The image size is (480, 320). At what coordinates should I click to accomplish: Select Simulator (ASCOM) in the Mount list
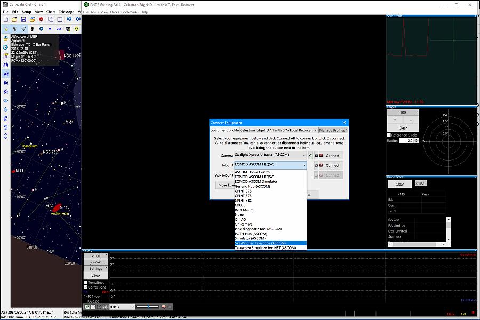pyautogui.click(x=270, y=238)
